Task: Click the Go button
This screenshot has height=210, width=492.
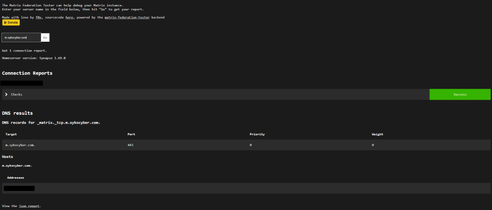Action: pyautogui.click(x=45, y=38)
